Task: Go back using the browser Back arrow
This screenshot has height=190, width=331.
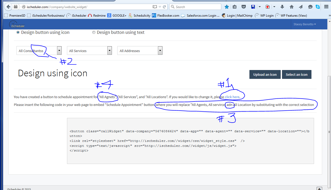Action: [8, 7]
